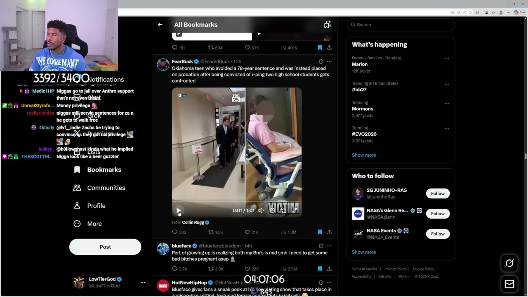
Task: Open LowTierGod account options menu
Action: click(142, 282)
